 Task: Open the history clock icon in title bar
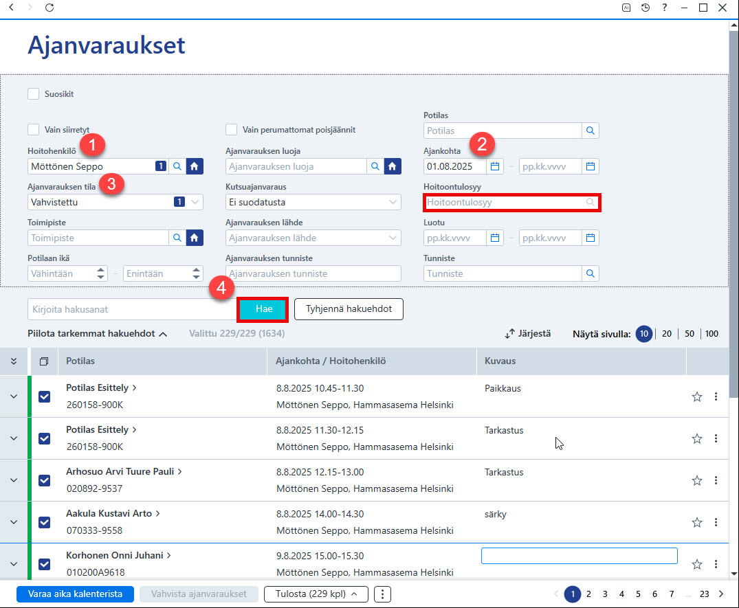click(x=646, y=8)
